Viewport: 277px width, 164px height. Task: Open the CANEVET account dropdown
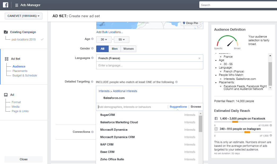pyautogui.click(x=24, y=16)
